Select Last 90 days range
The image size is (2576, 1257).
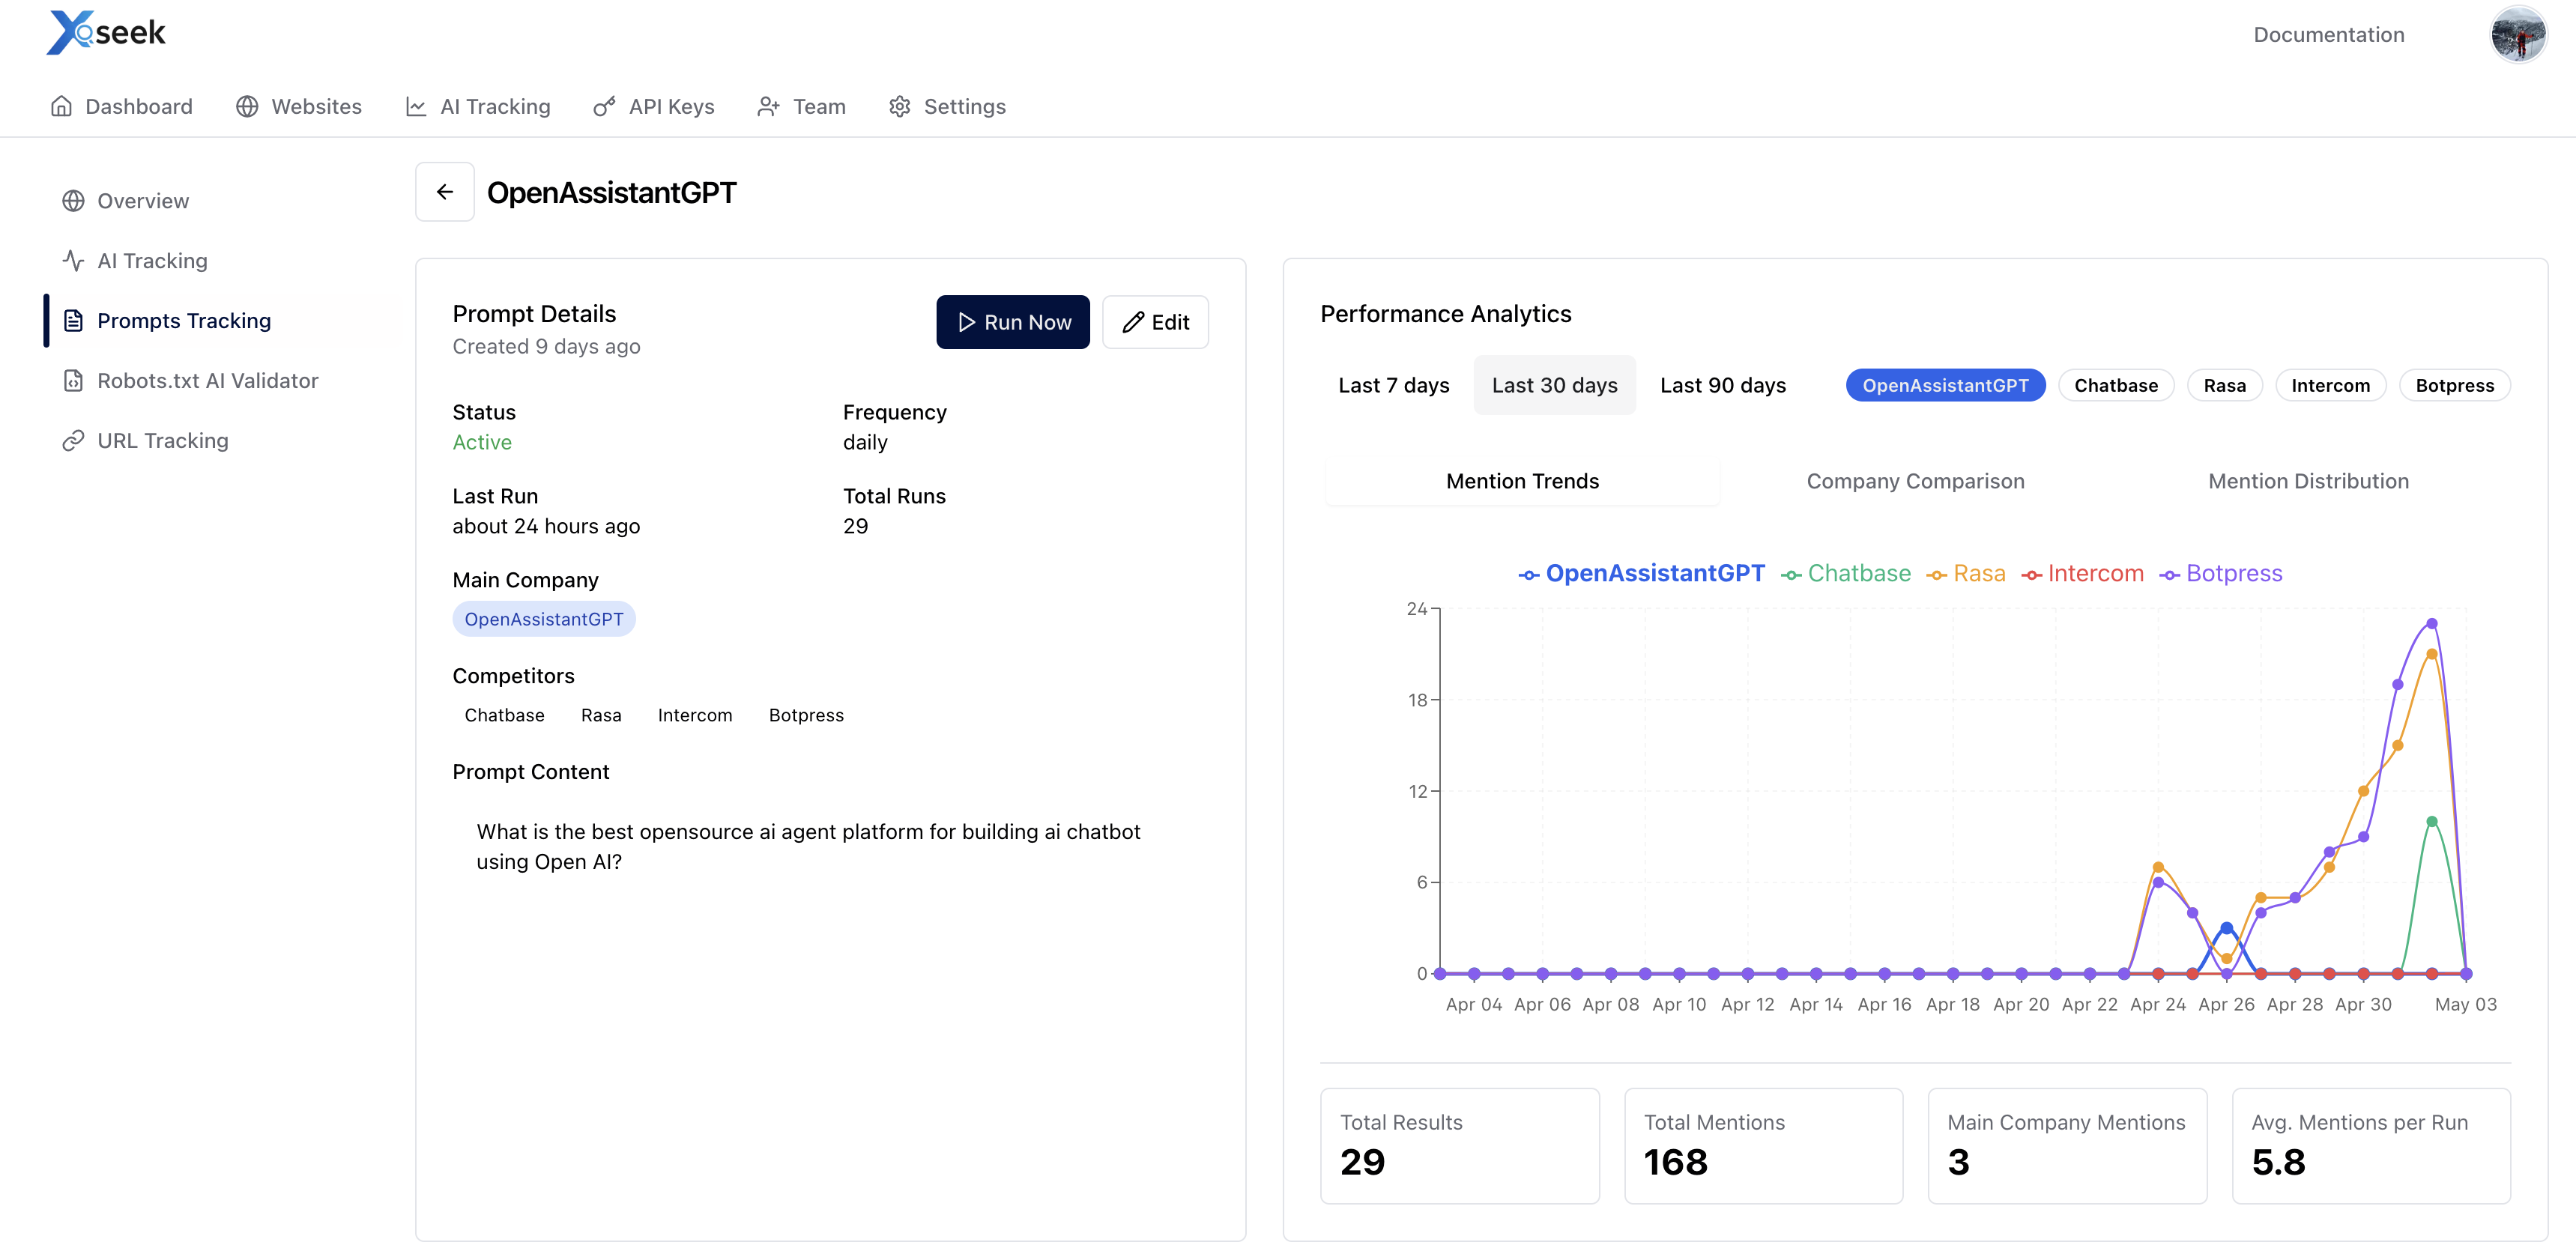point(1723,385)
